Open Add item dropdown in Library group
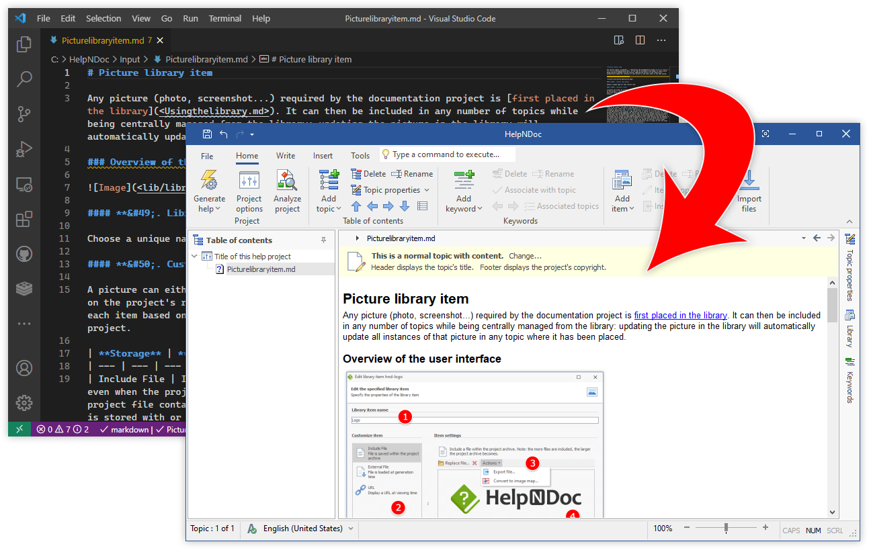The height and width of the screenshot is (550, 869). [x=622, y=204]
